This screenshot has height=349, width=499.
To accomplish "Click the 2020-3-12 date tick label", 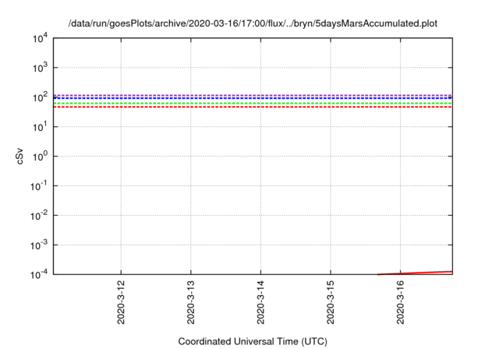I will coord(121,302).
